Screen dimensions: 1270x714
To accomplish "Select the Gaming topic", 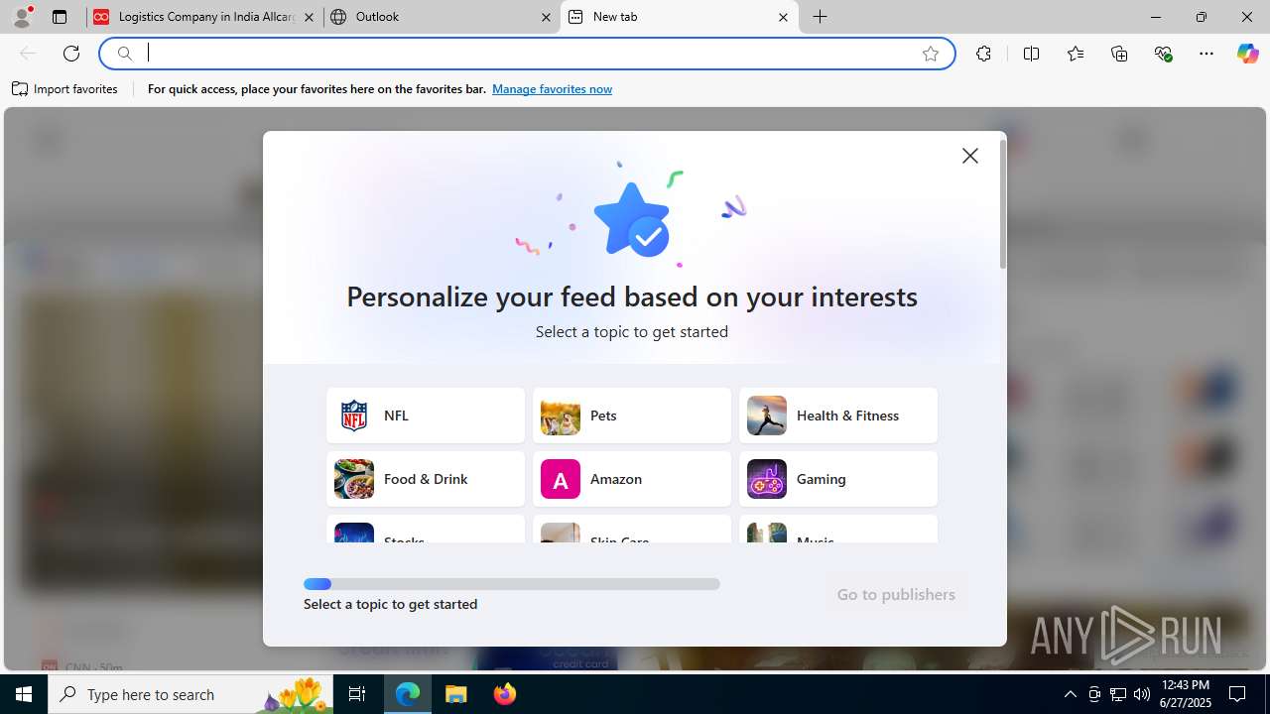I will click(838, 479).
